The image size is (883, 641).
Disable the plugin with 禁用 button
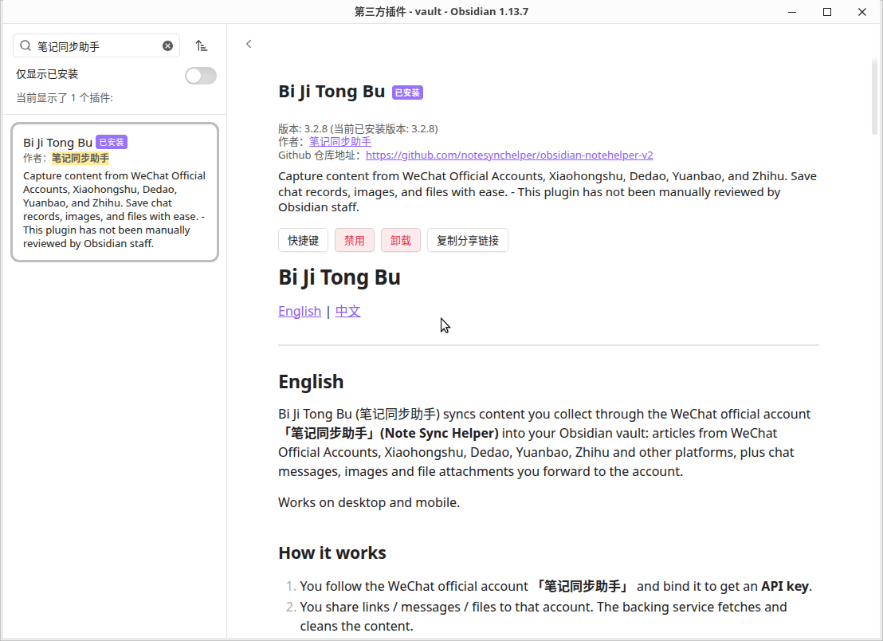[354, 241]
